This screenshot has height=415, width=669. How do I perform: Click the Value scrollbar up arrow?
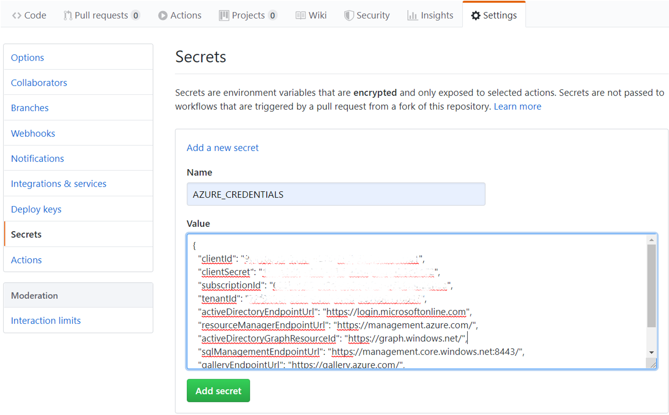pyautogui.click(x=651, y=240)
